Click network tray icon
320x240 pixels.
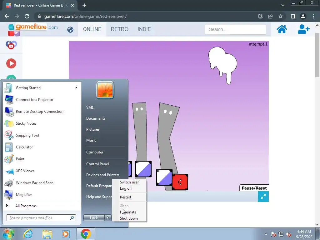281,234
